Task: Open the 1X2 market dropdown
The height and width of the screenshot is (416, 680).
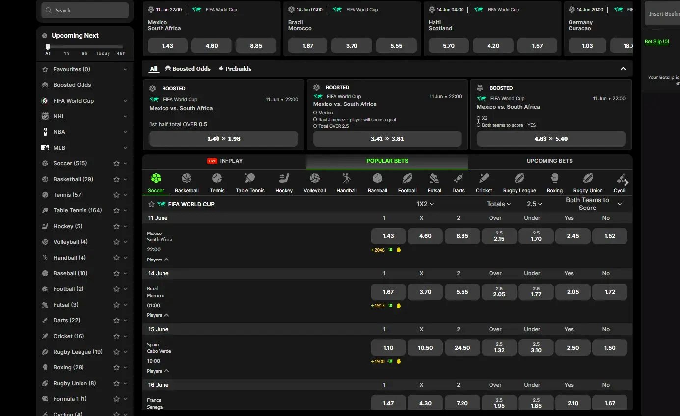Action: (x=425, y=204)
